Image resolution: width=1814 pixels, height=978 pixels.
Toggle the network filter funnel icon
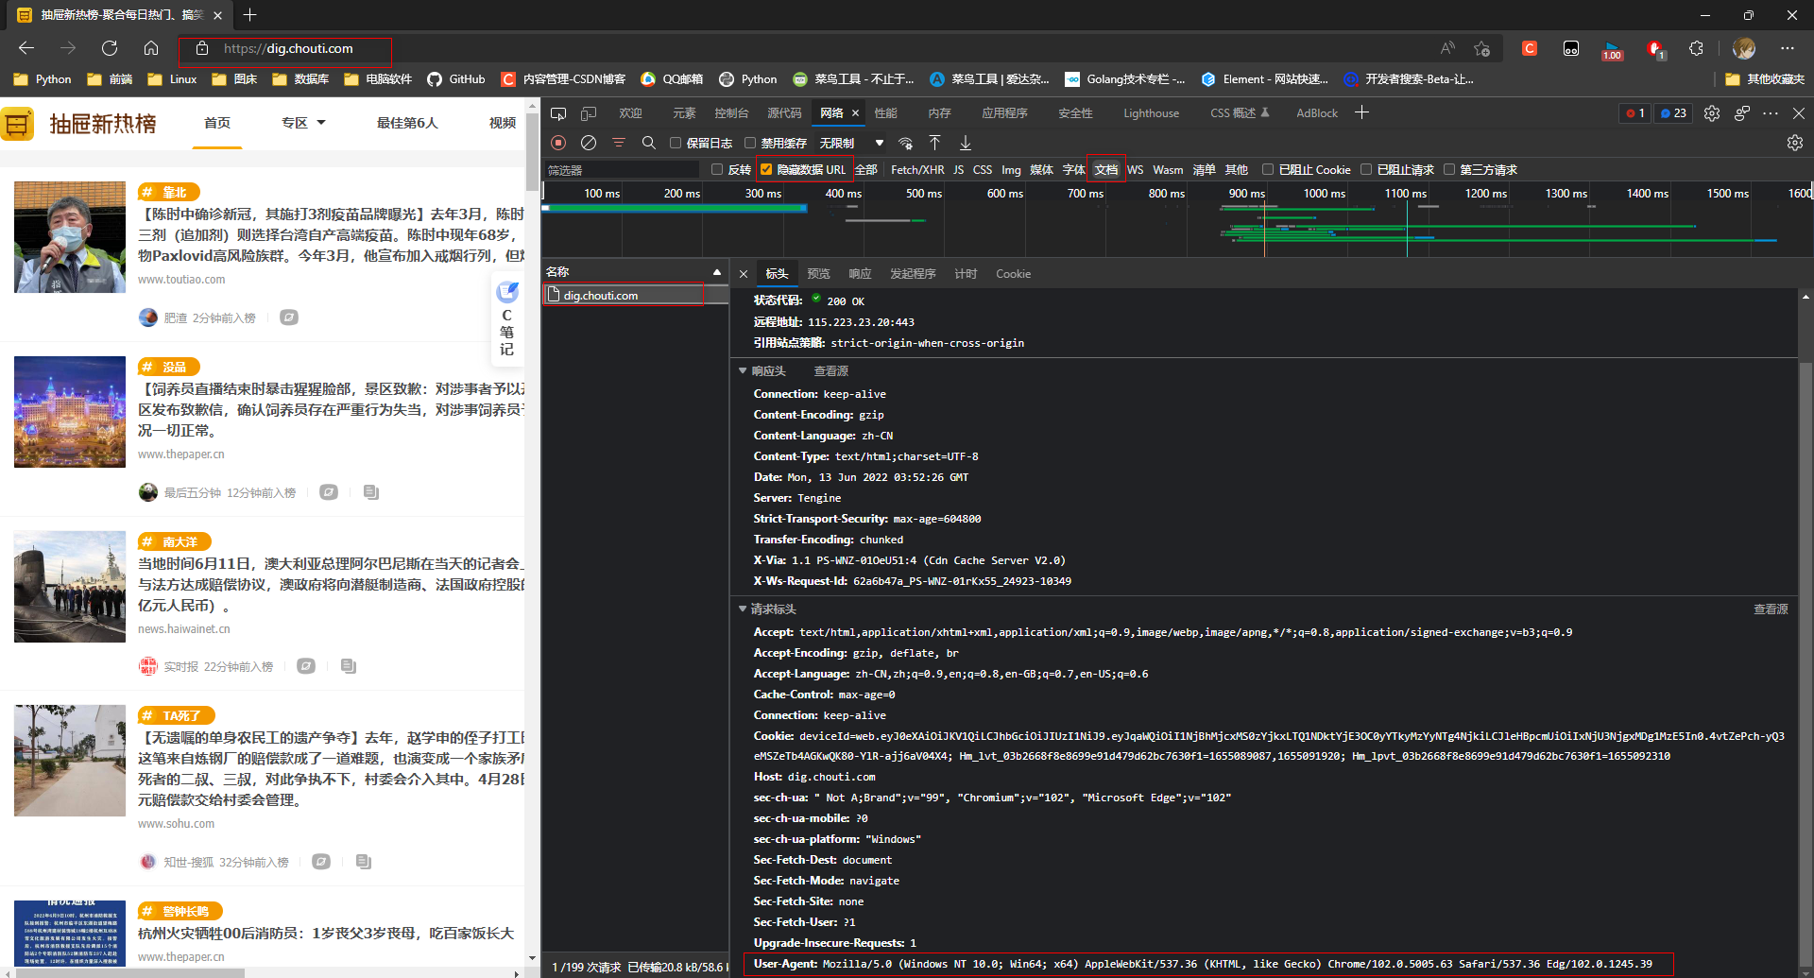click(619, 143)
